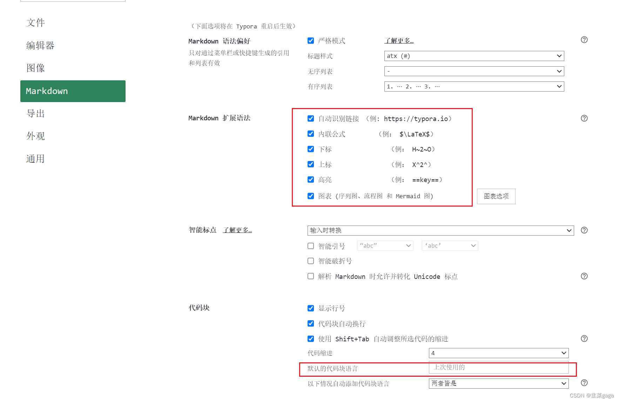Toggle the 严格模式 checkbox
The height and width of the screenshot is (402, 619).
point(311,41)
